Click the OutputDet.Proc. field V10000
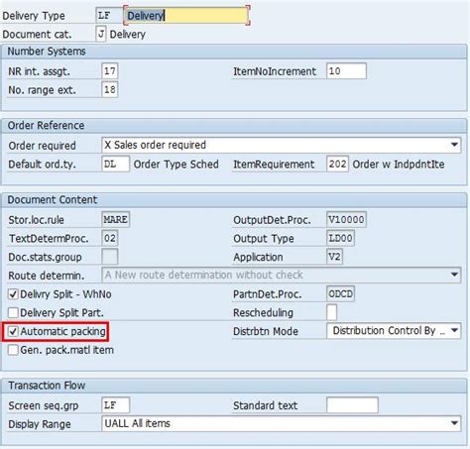Viewport: 470px width, 449px height. pos(346,219)
